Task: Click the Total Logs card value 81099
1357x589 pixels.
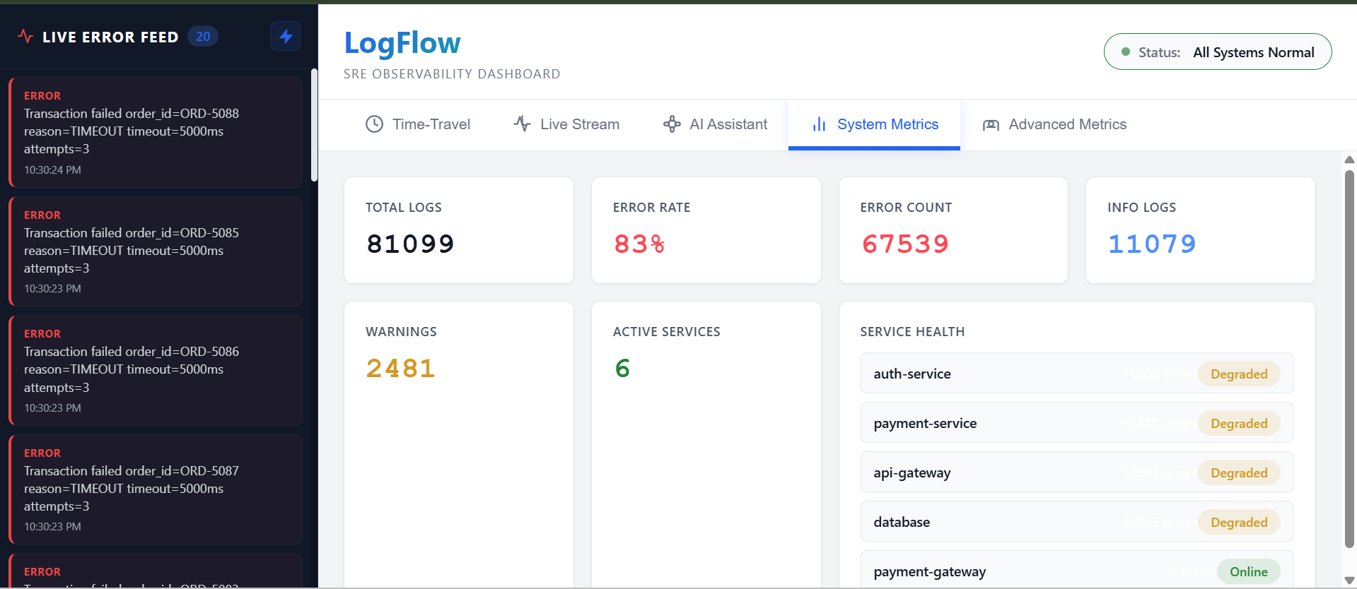Action: pos(410,244)
